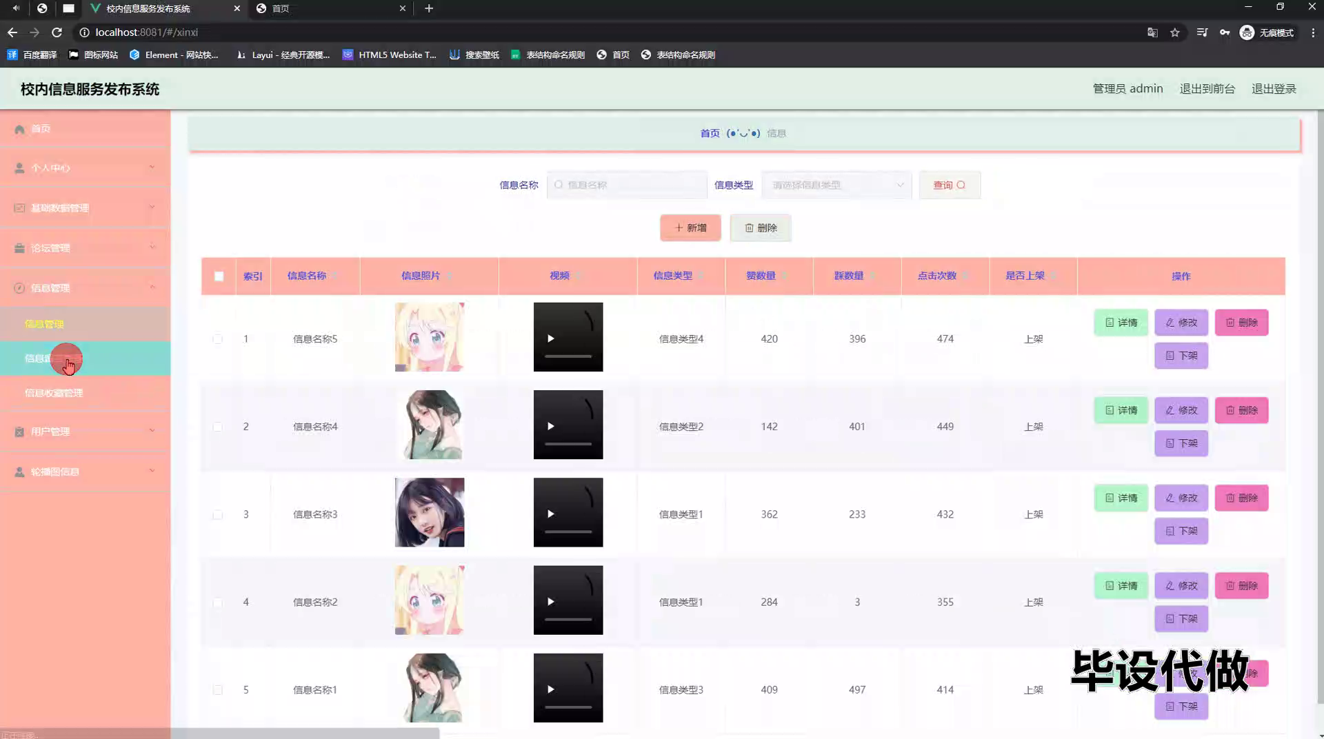Play the video in the 信息名称3 row

550,514
